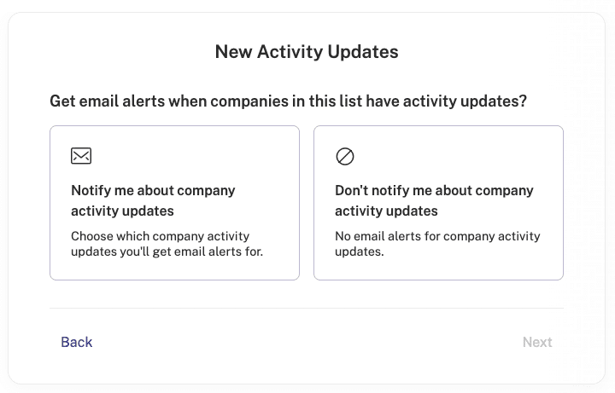The height and width of the screenshot is (393, 615).
Task: Select the Notify me about company activity card
Action: click(x=174, y=203)
